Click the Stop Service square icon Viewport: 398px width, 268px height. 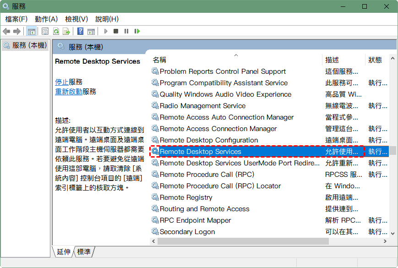pyautogui.click(x=116, y=31)
